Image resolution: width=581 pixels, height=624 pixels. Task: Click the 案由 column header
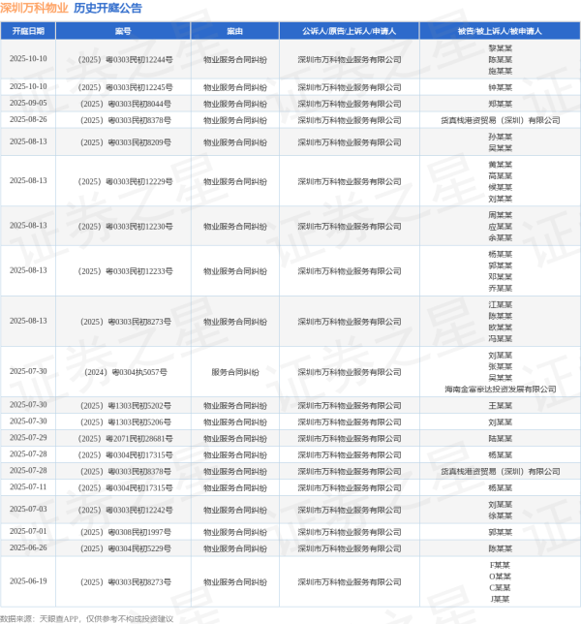coord(234,32)
